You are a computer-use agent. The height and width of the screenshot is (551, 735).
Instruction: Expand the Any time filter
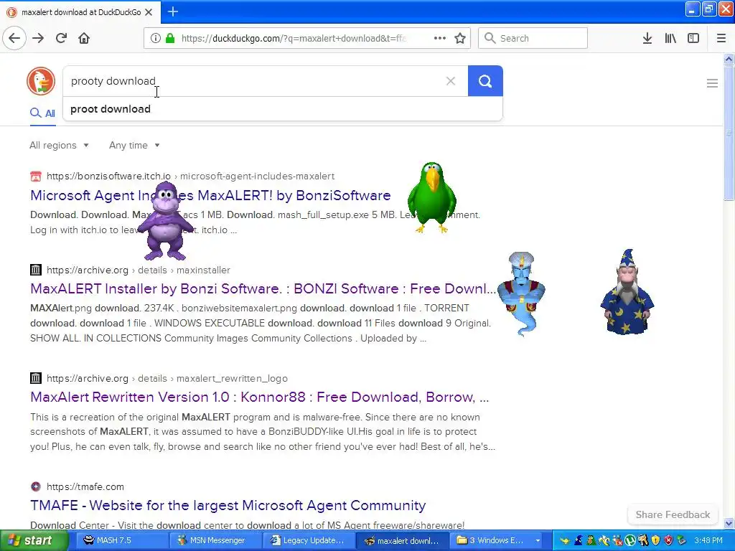coord(134,145)
